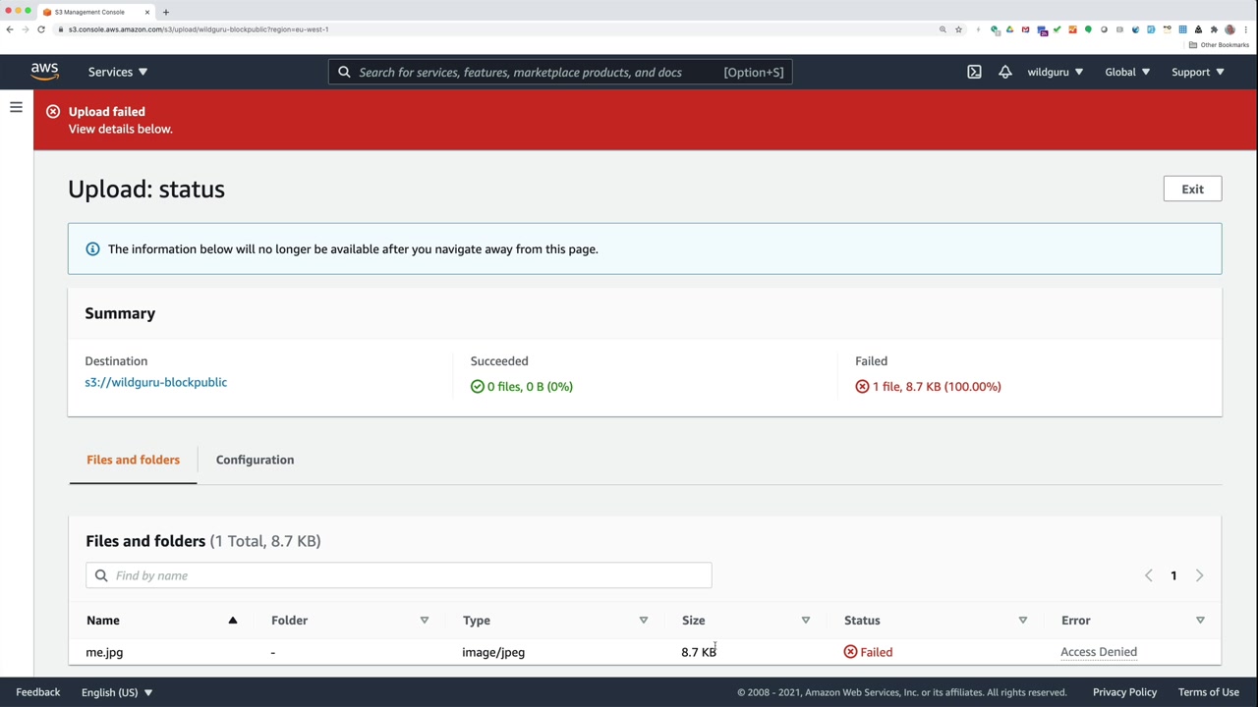Open the side navigation hamburger menu

pyautogui.click(x=16, y=107)
